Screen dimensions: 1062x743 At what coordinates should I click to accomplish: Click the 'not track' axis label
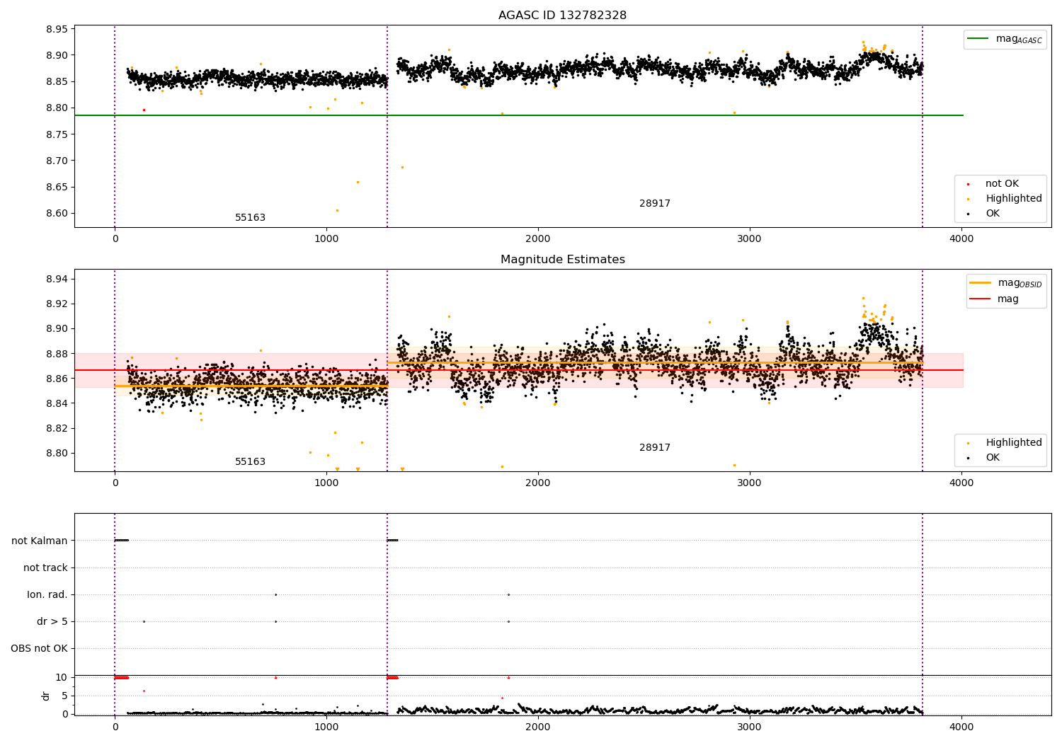click(45, 568)
